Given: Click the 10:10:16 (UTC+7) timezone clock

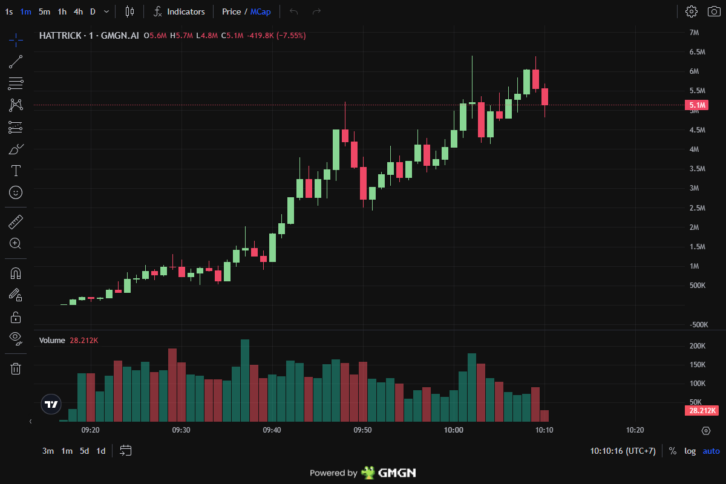Looking at the screenshot, I should (623, 451).
